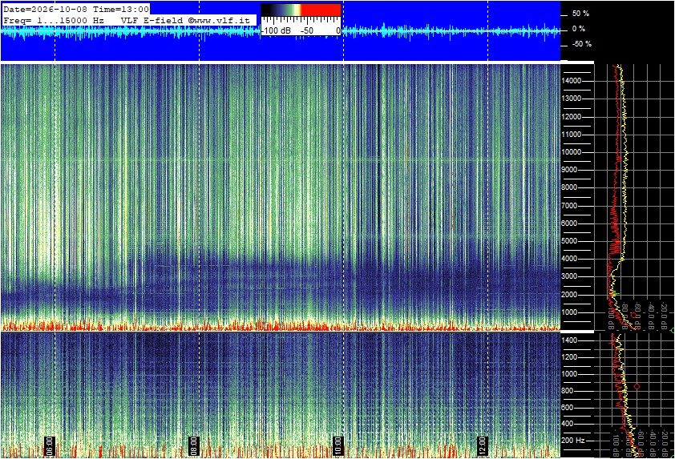Click the red circle marker near 800 Hz

point(637,386)
